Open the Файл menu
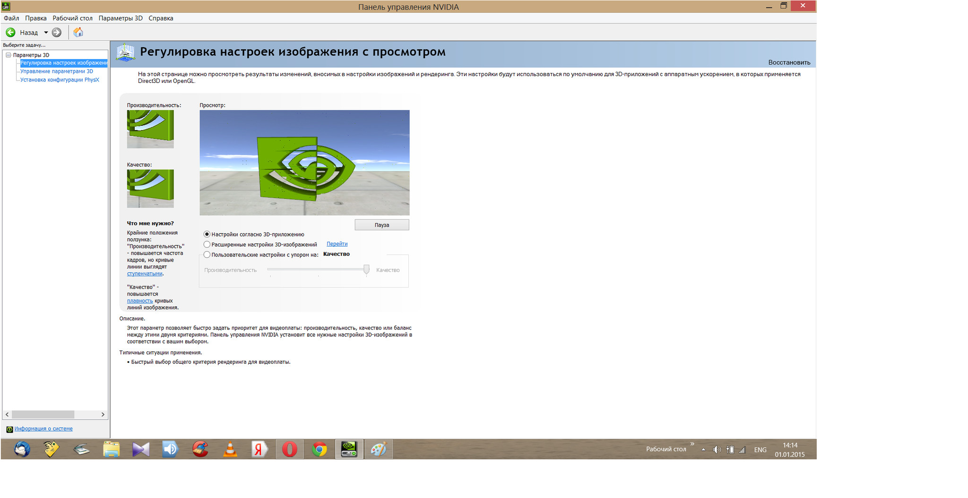Image resolution: width=968 pixels, height=498 pixels. point(11,18)
